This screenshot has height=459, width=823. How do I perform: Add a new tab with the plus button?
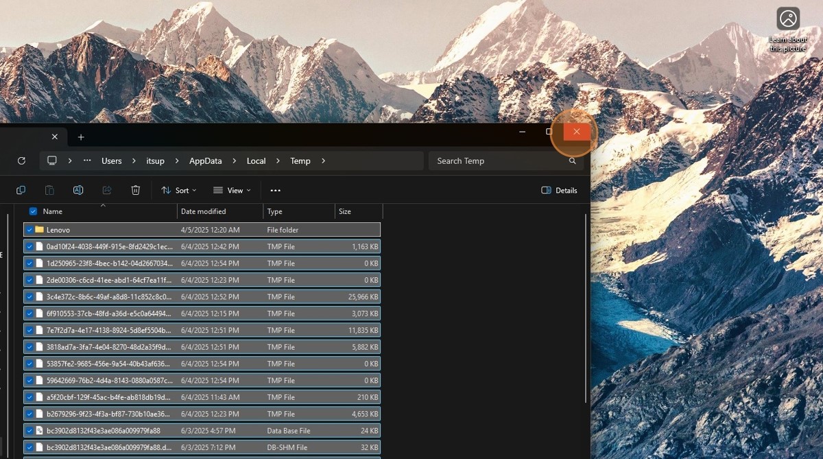[80, 137]
